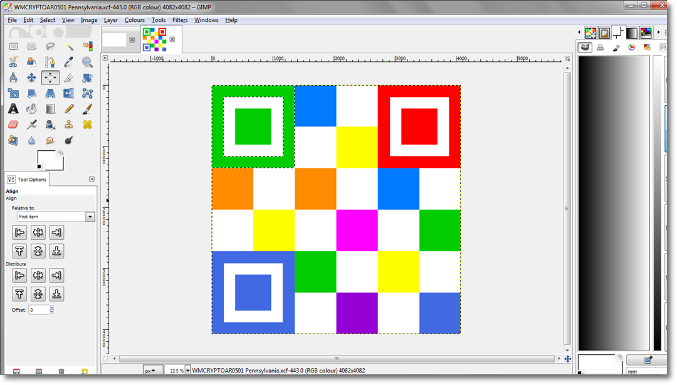This screenshot has width=677, height=385.
Task: Open the Filters menu
Action: click(x=180, y=20)
